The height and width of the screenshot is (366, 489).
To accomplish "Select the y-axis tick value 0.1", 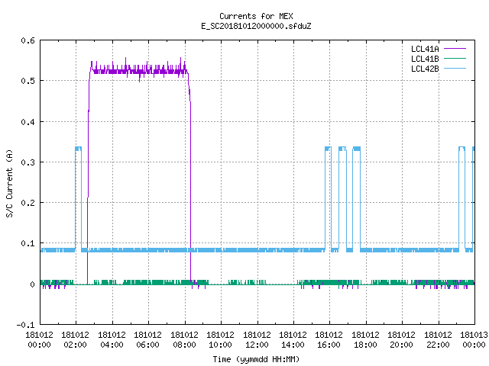I will click(x=28, y=243).
